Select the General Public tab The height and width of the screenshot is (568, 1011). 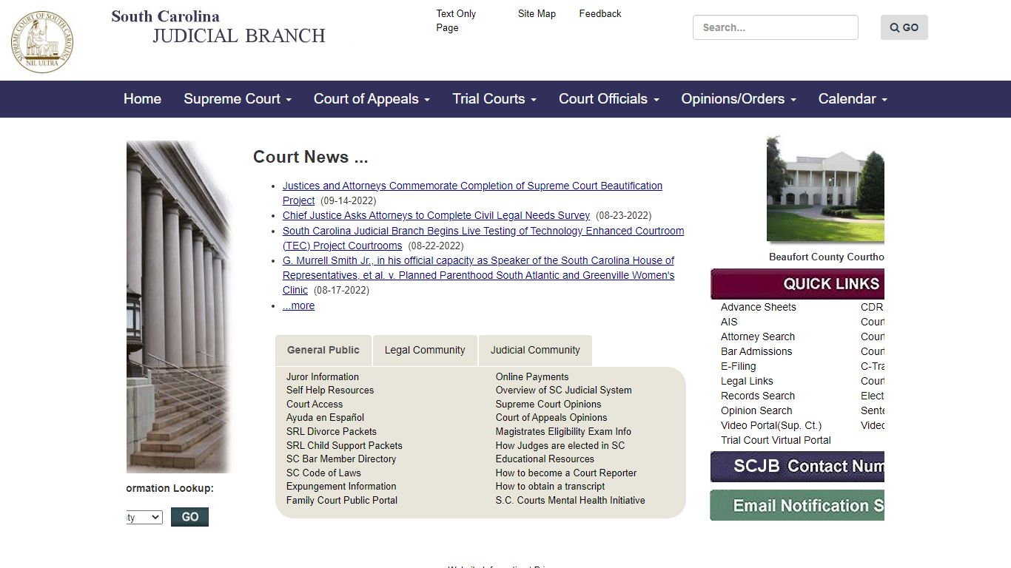point(323,351)
